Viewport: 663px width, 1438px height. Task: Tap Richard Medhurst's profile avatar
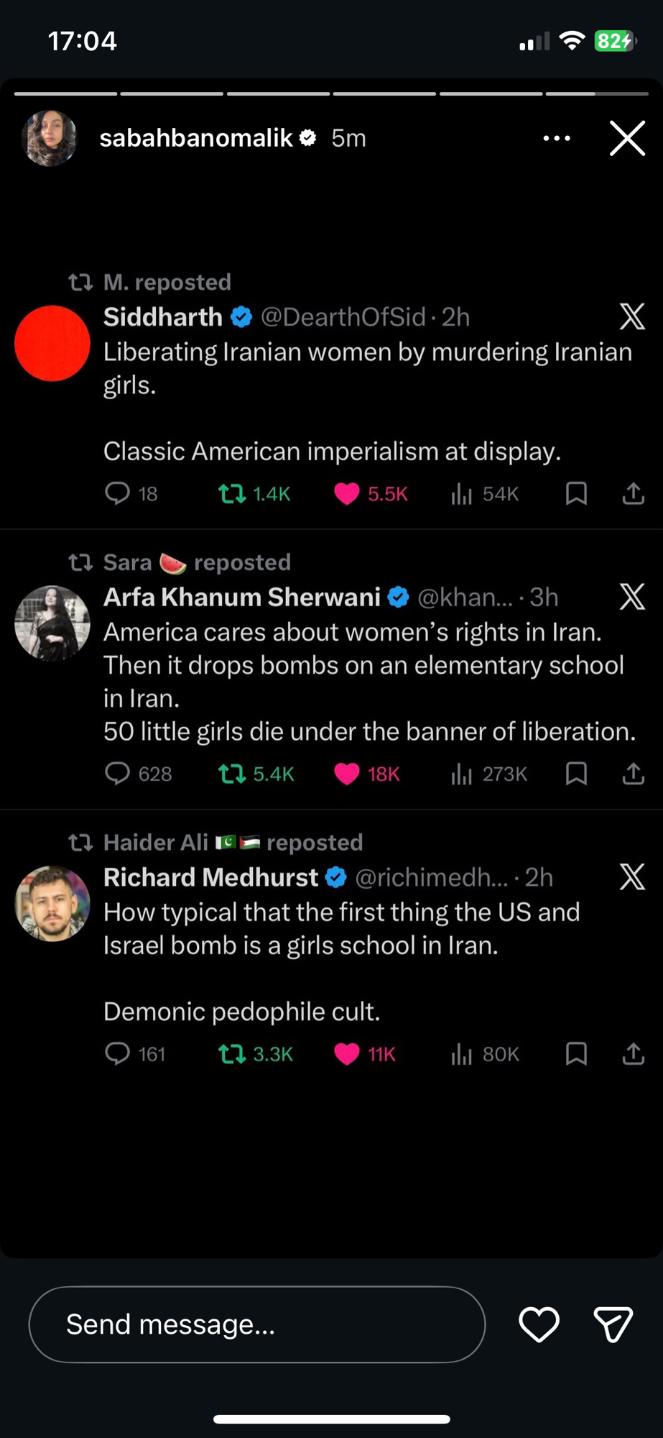(52, 904)
